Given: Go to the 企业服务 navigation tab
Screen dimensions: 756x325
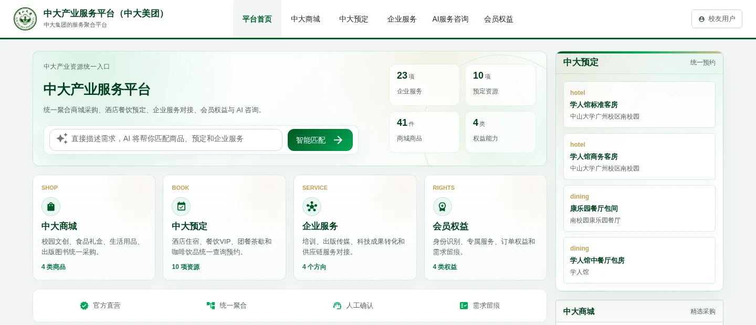Looking at the screenshot, I should (x=402, y=19).
